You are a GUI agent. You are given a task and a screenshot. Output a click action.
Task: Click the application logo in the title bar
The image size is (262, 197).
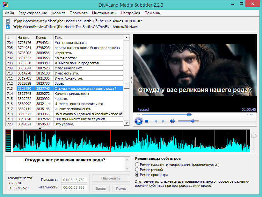click(5, 5)
